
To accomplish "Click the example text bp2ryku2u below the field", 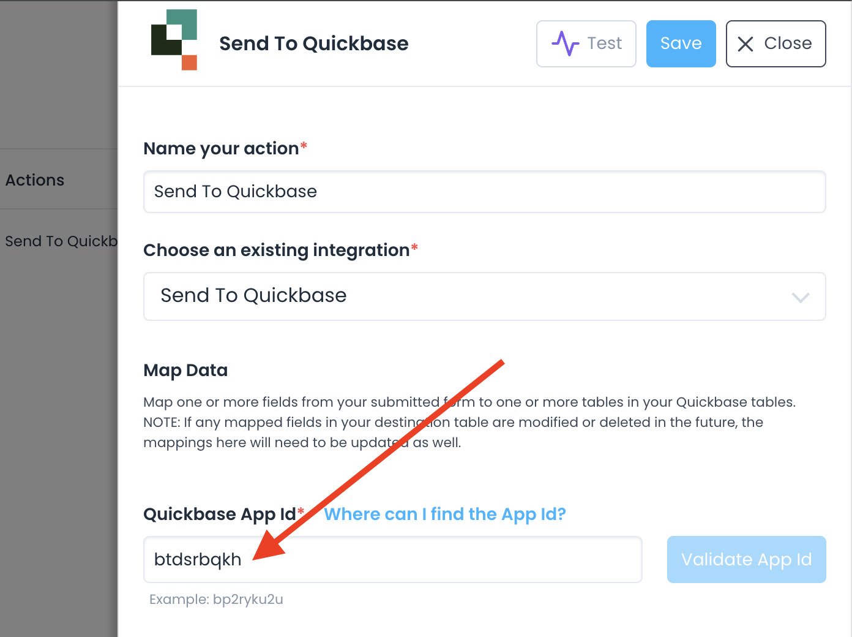I will (x=217, y=599).
